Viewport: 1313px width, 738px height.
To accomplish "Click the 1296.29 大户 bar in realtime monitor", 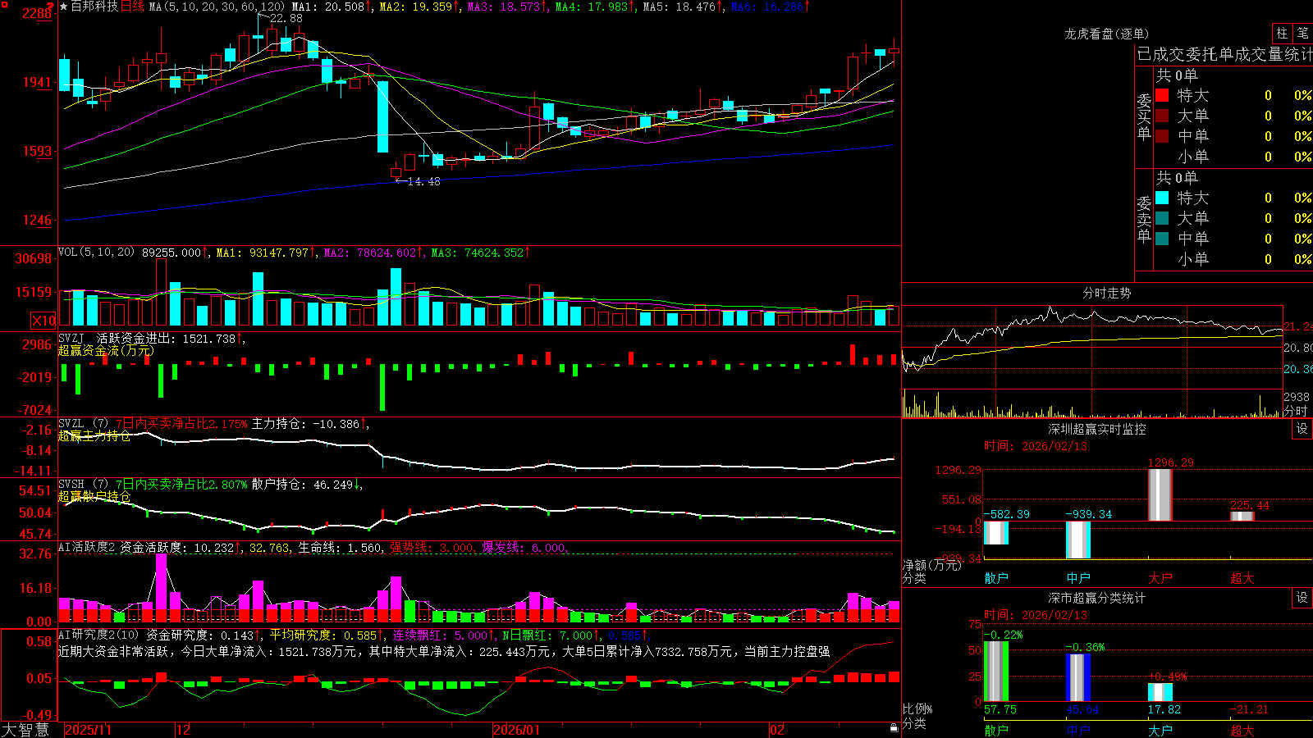I will (1160, 494).
